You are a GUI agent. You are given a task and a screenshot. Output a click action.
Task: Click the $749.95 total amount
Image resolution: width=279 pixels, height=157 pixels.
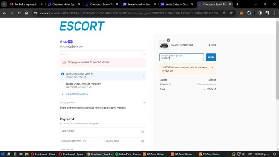coord(211,89)
